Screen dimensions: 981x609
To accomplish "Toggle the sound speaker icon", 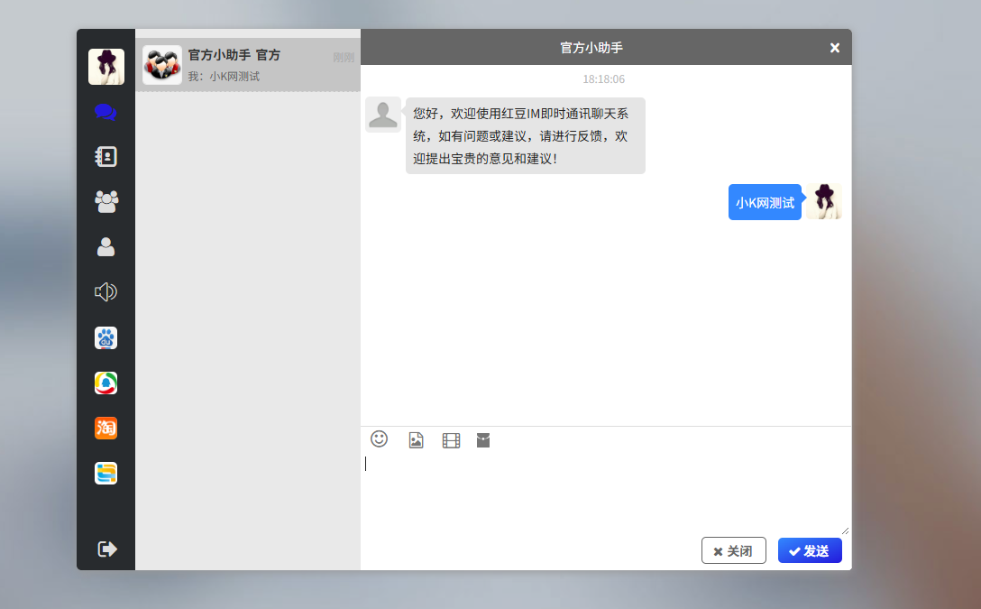I will [x=105, y=291].
